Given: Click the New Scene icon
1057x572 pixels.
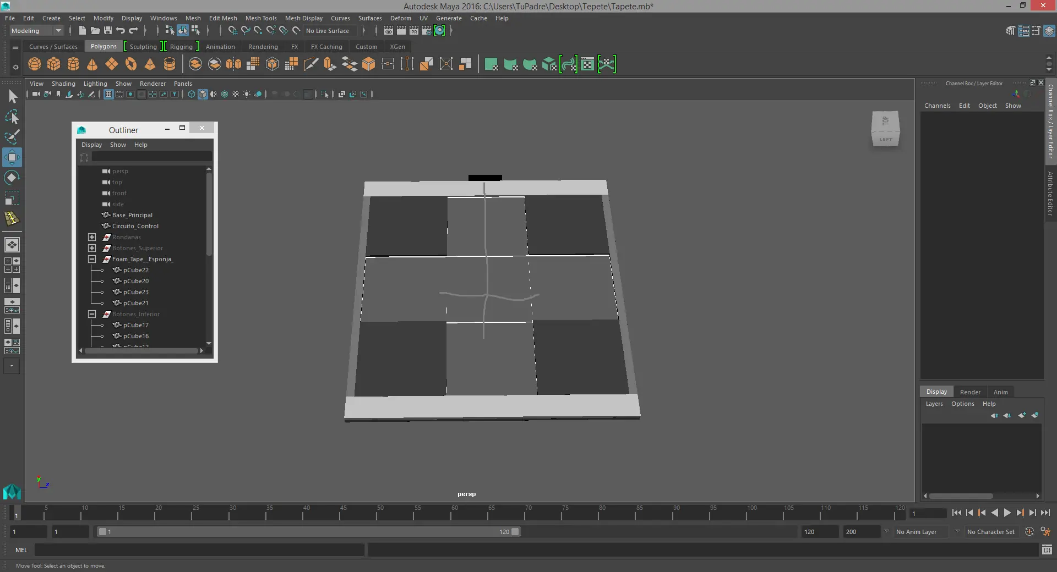Looking at the screenshot, I should tap(83, 31).
